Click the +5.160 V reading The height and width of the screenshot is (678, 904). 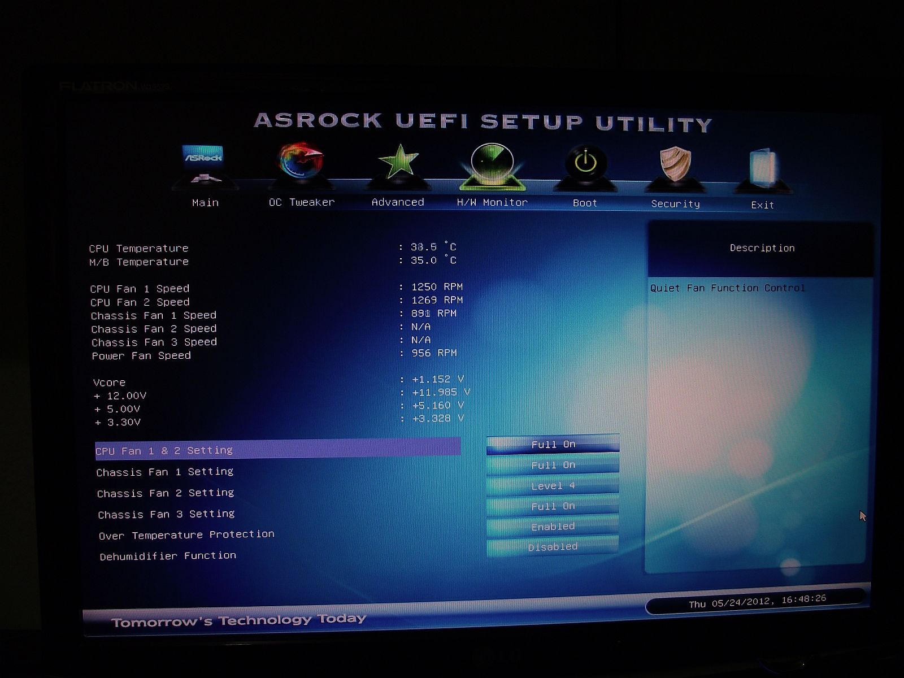point(438,406)
